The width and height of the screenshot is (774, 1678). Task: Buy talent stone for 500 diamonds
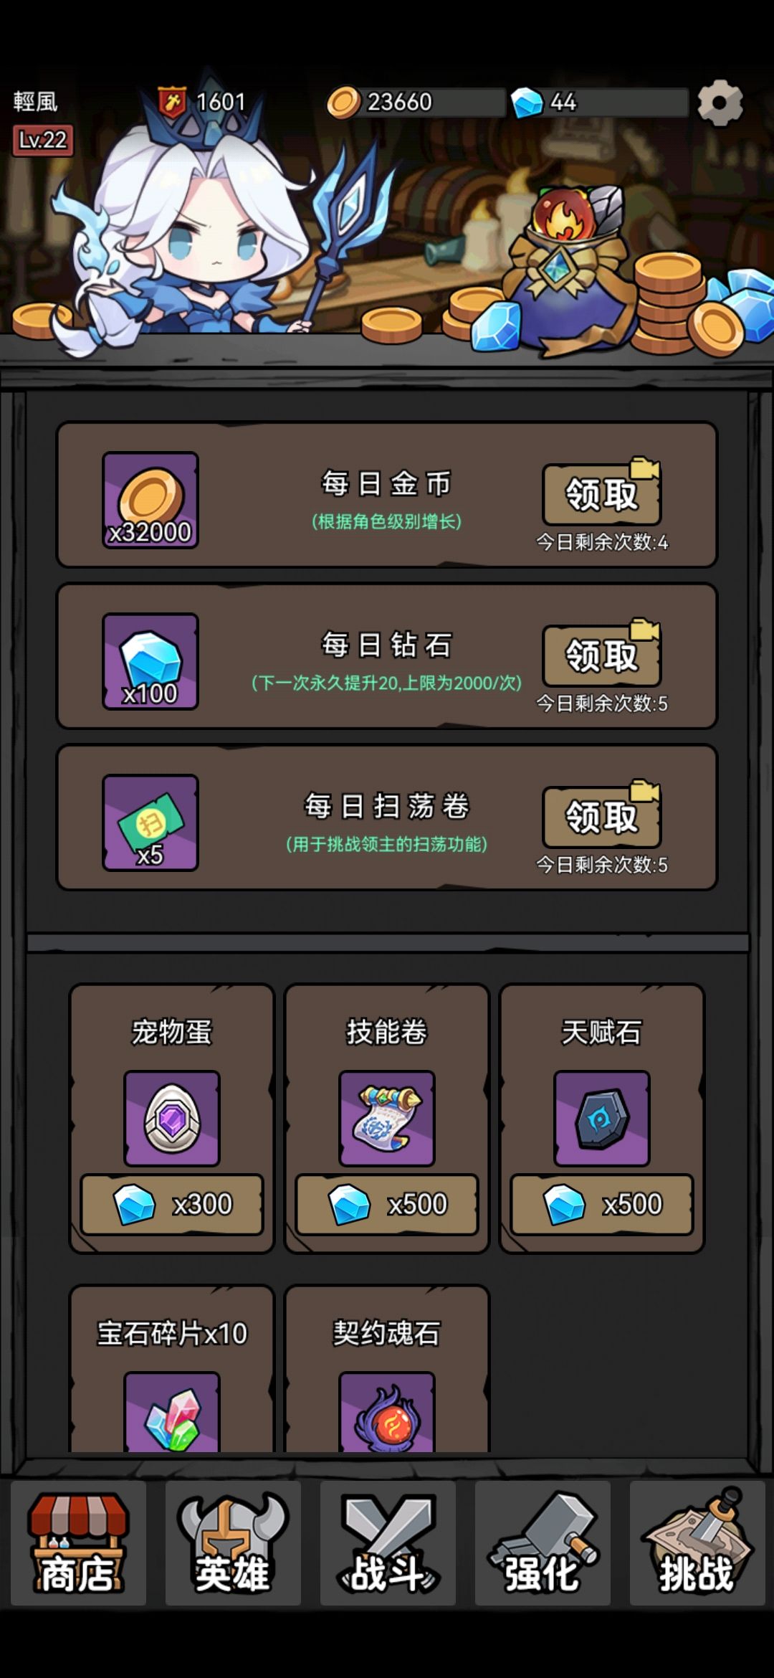[x=602, y=1204]
